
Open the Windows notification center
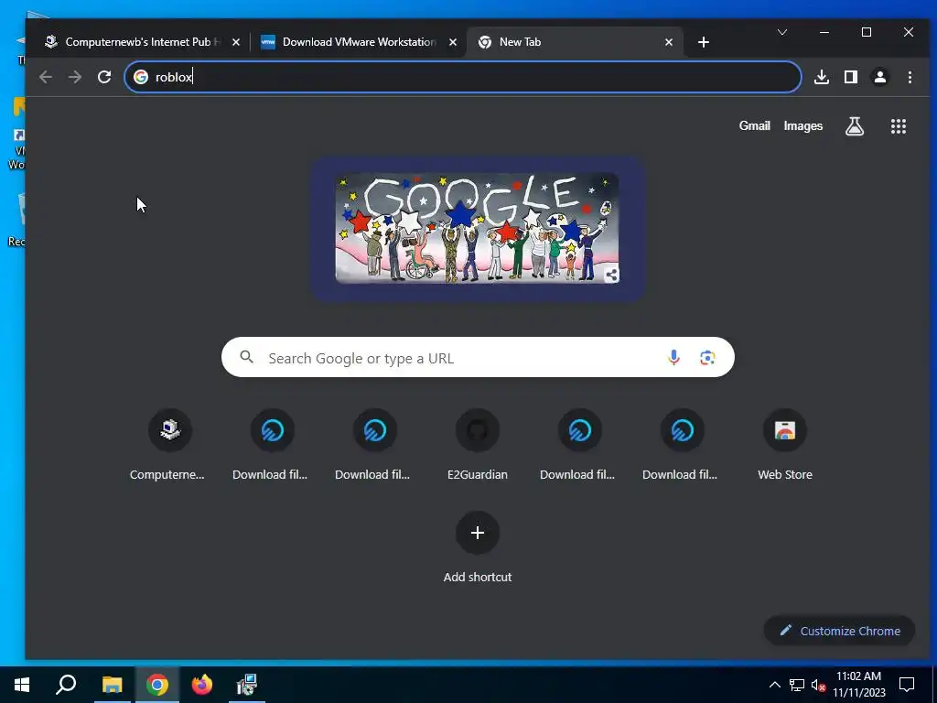click(907, 685)
